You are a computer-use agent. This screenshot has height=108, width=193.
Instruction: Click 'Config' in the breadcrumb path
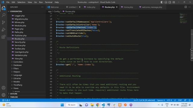coord(57,11)
